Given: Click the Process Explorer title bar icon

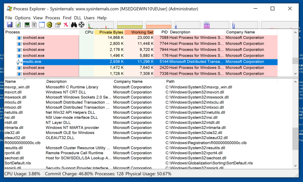Looking at the screenshot, I should pyautogui.click(x=9, y=9).
